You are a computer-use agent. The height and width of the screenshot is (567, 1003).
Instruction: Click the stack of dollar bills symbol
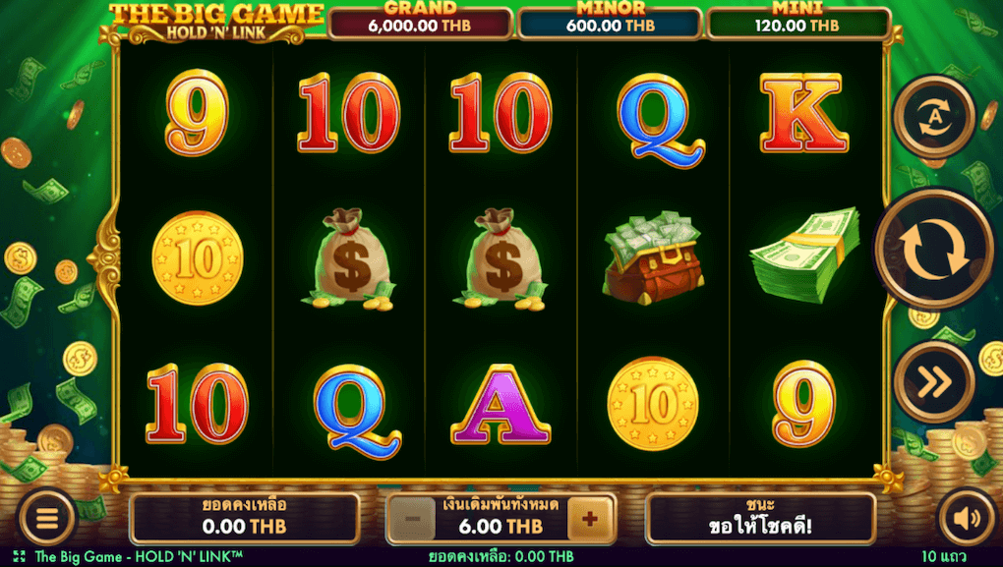coord(804,255)
